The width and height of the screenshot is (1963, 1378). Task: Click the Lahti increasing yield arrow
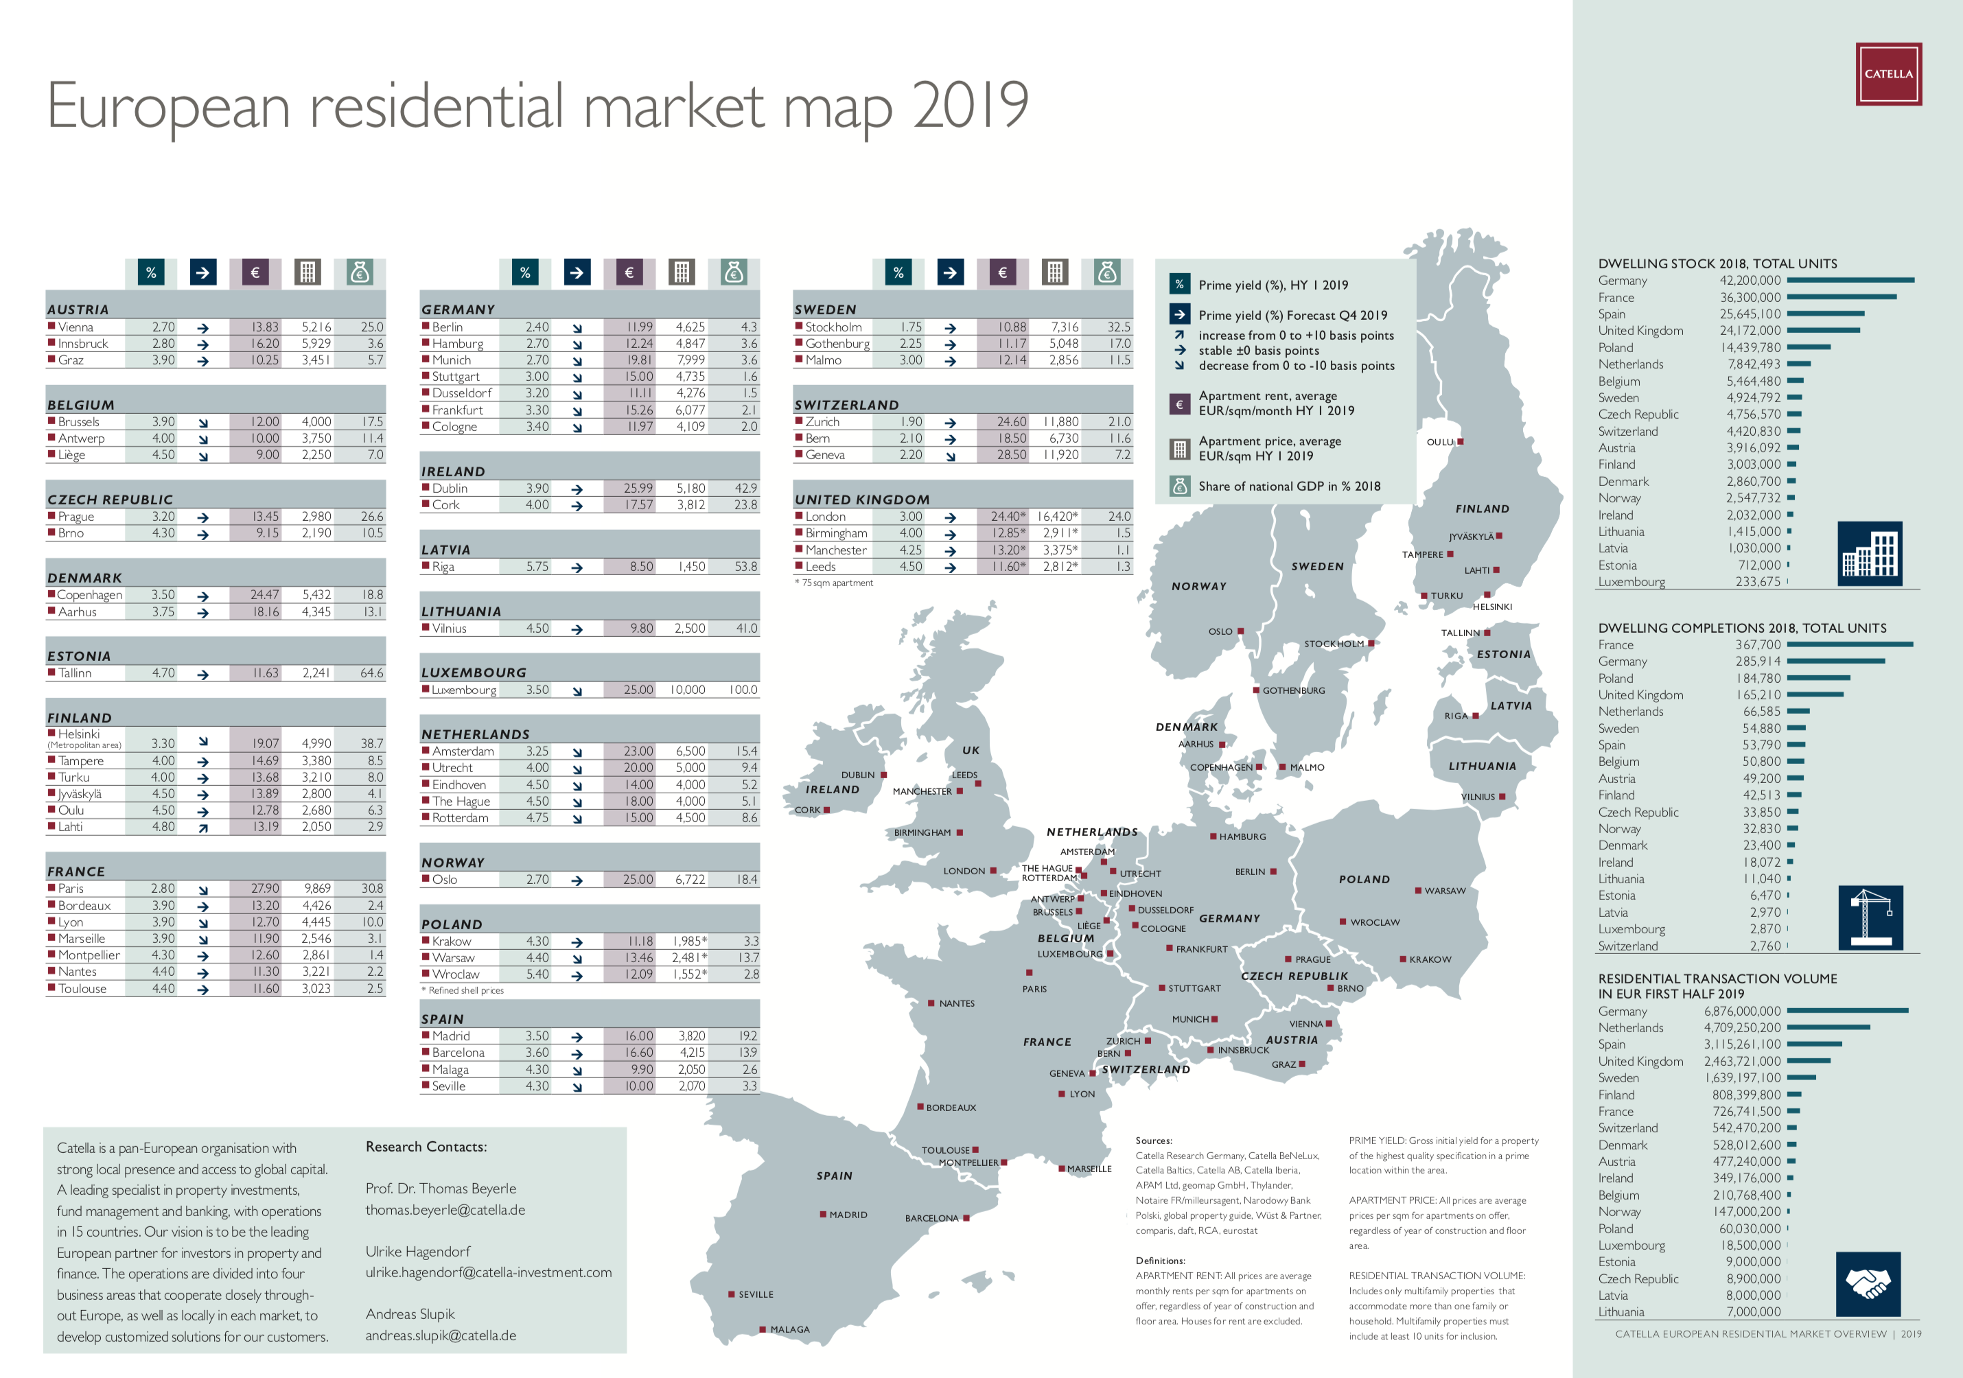202,828
